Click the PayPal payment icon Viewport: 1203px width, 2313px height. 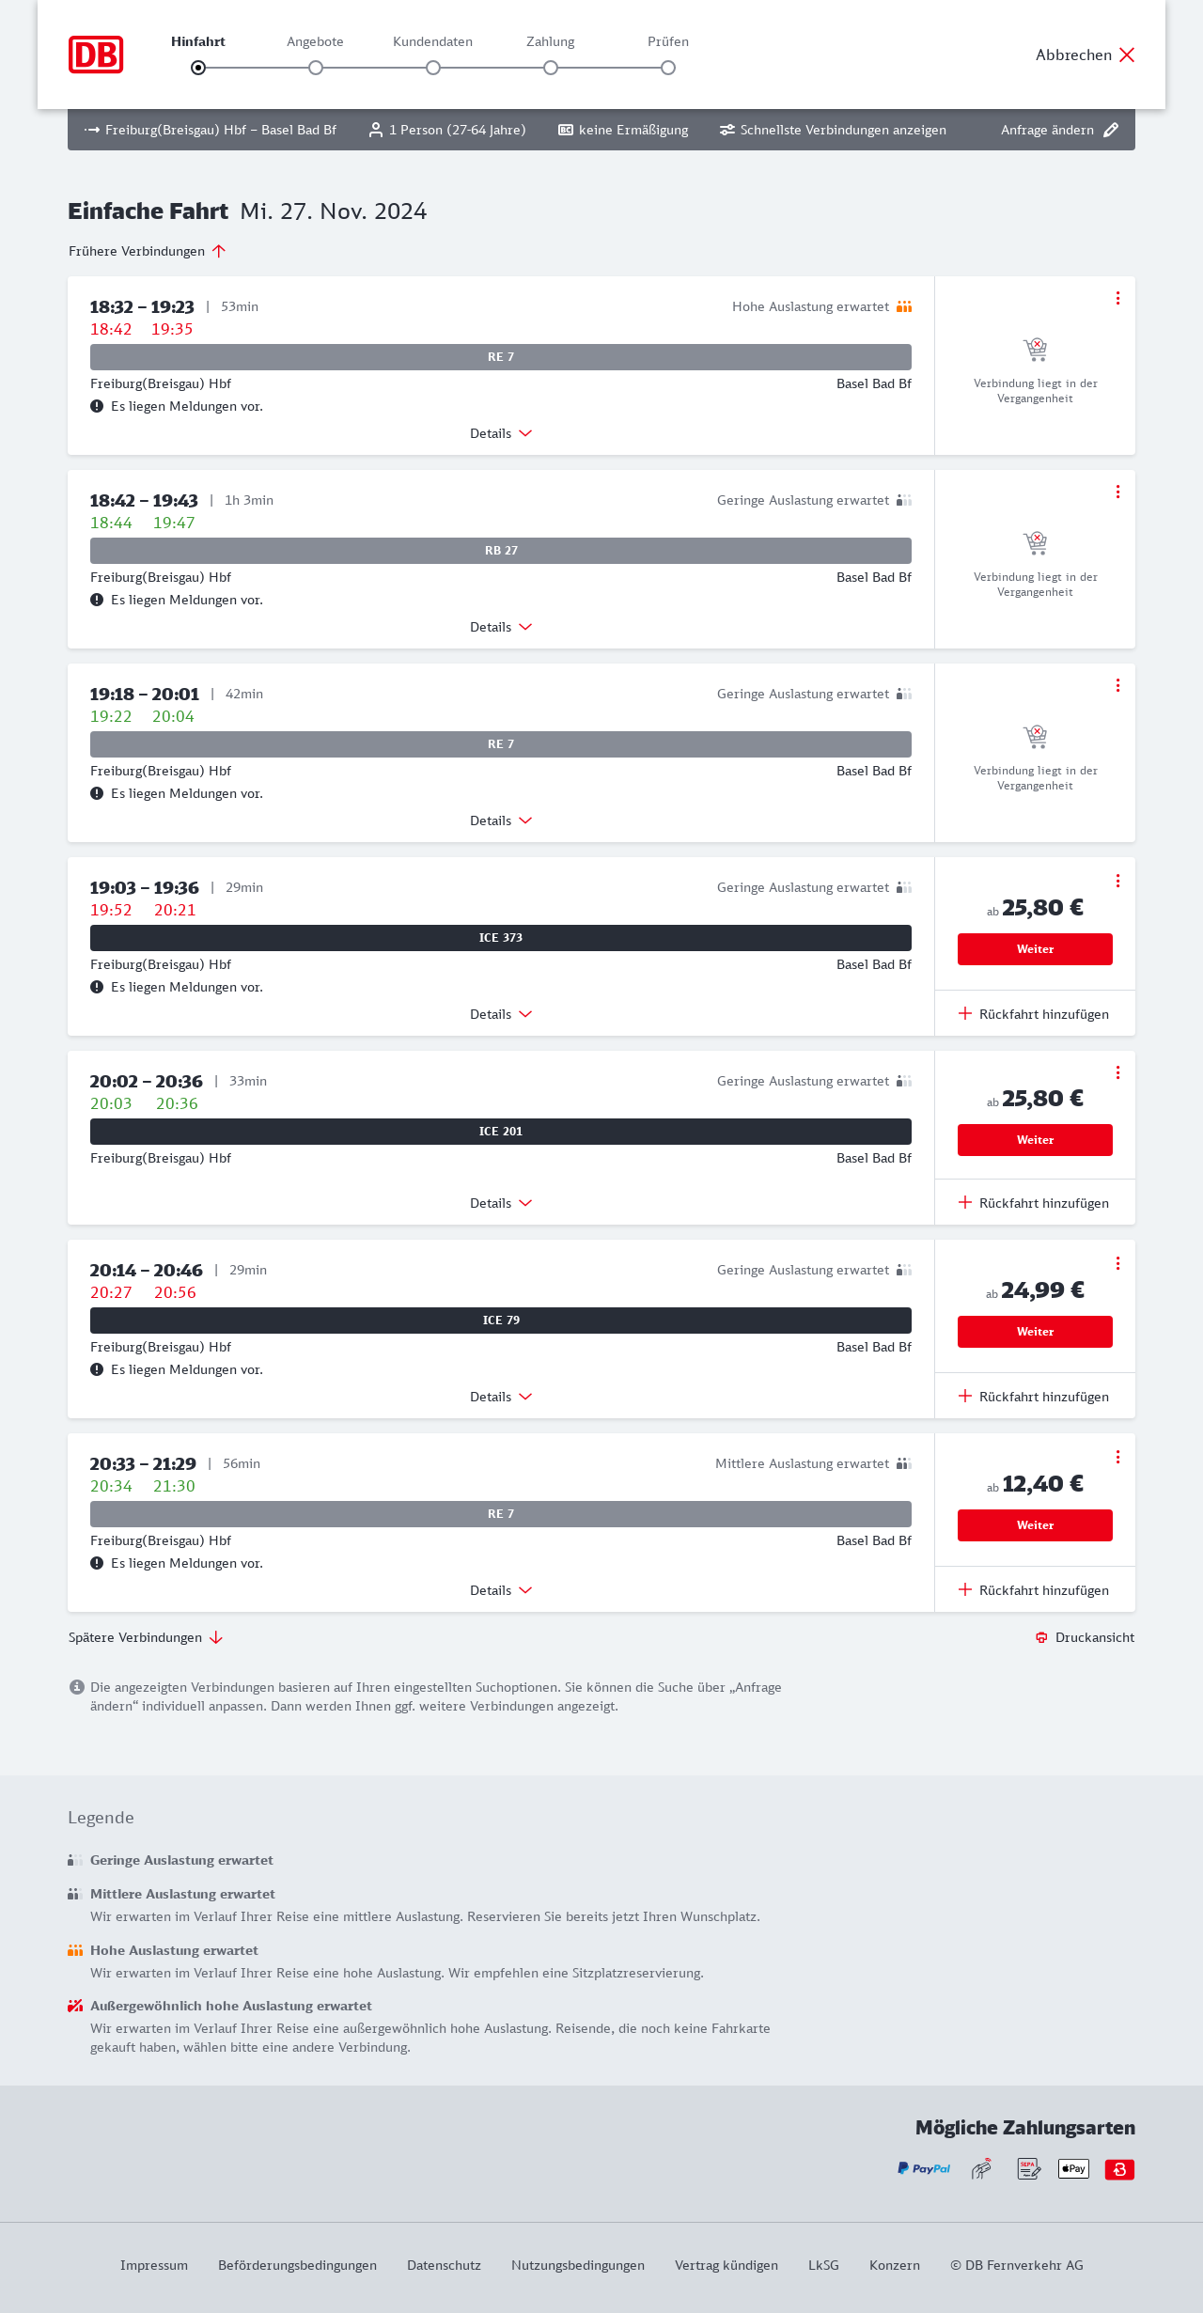point(924,2168)
